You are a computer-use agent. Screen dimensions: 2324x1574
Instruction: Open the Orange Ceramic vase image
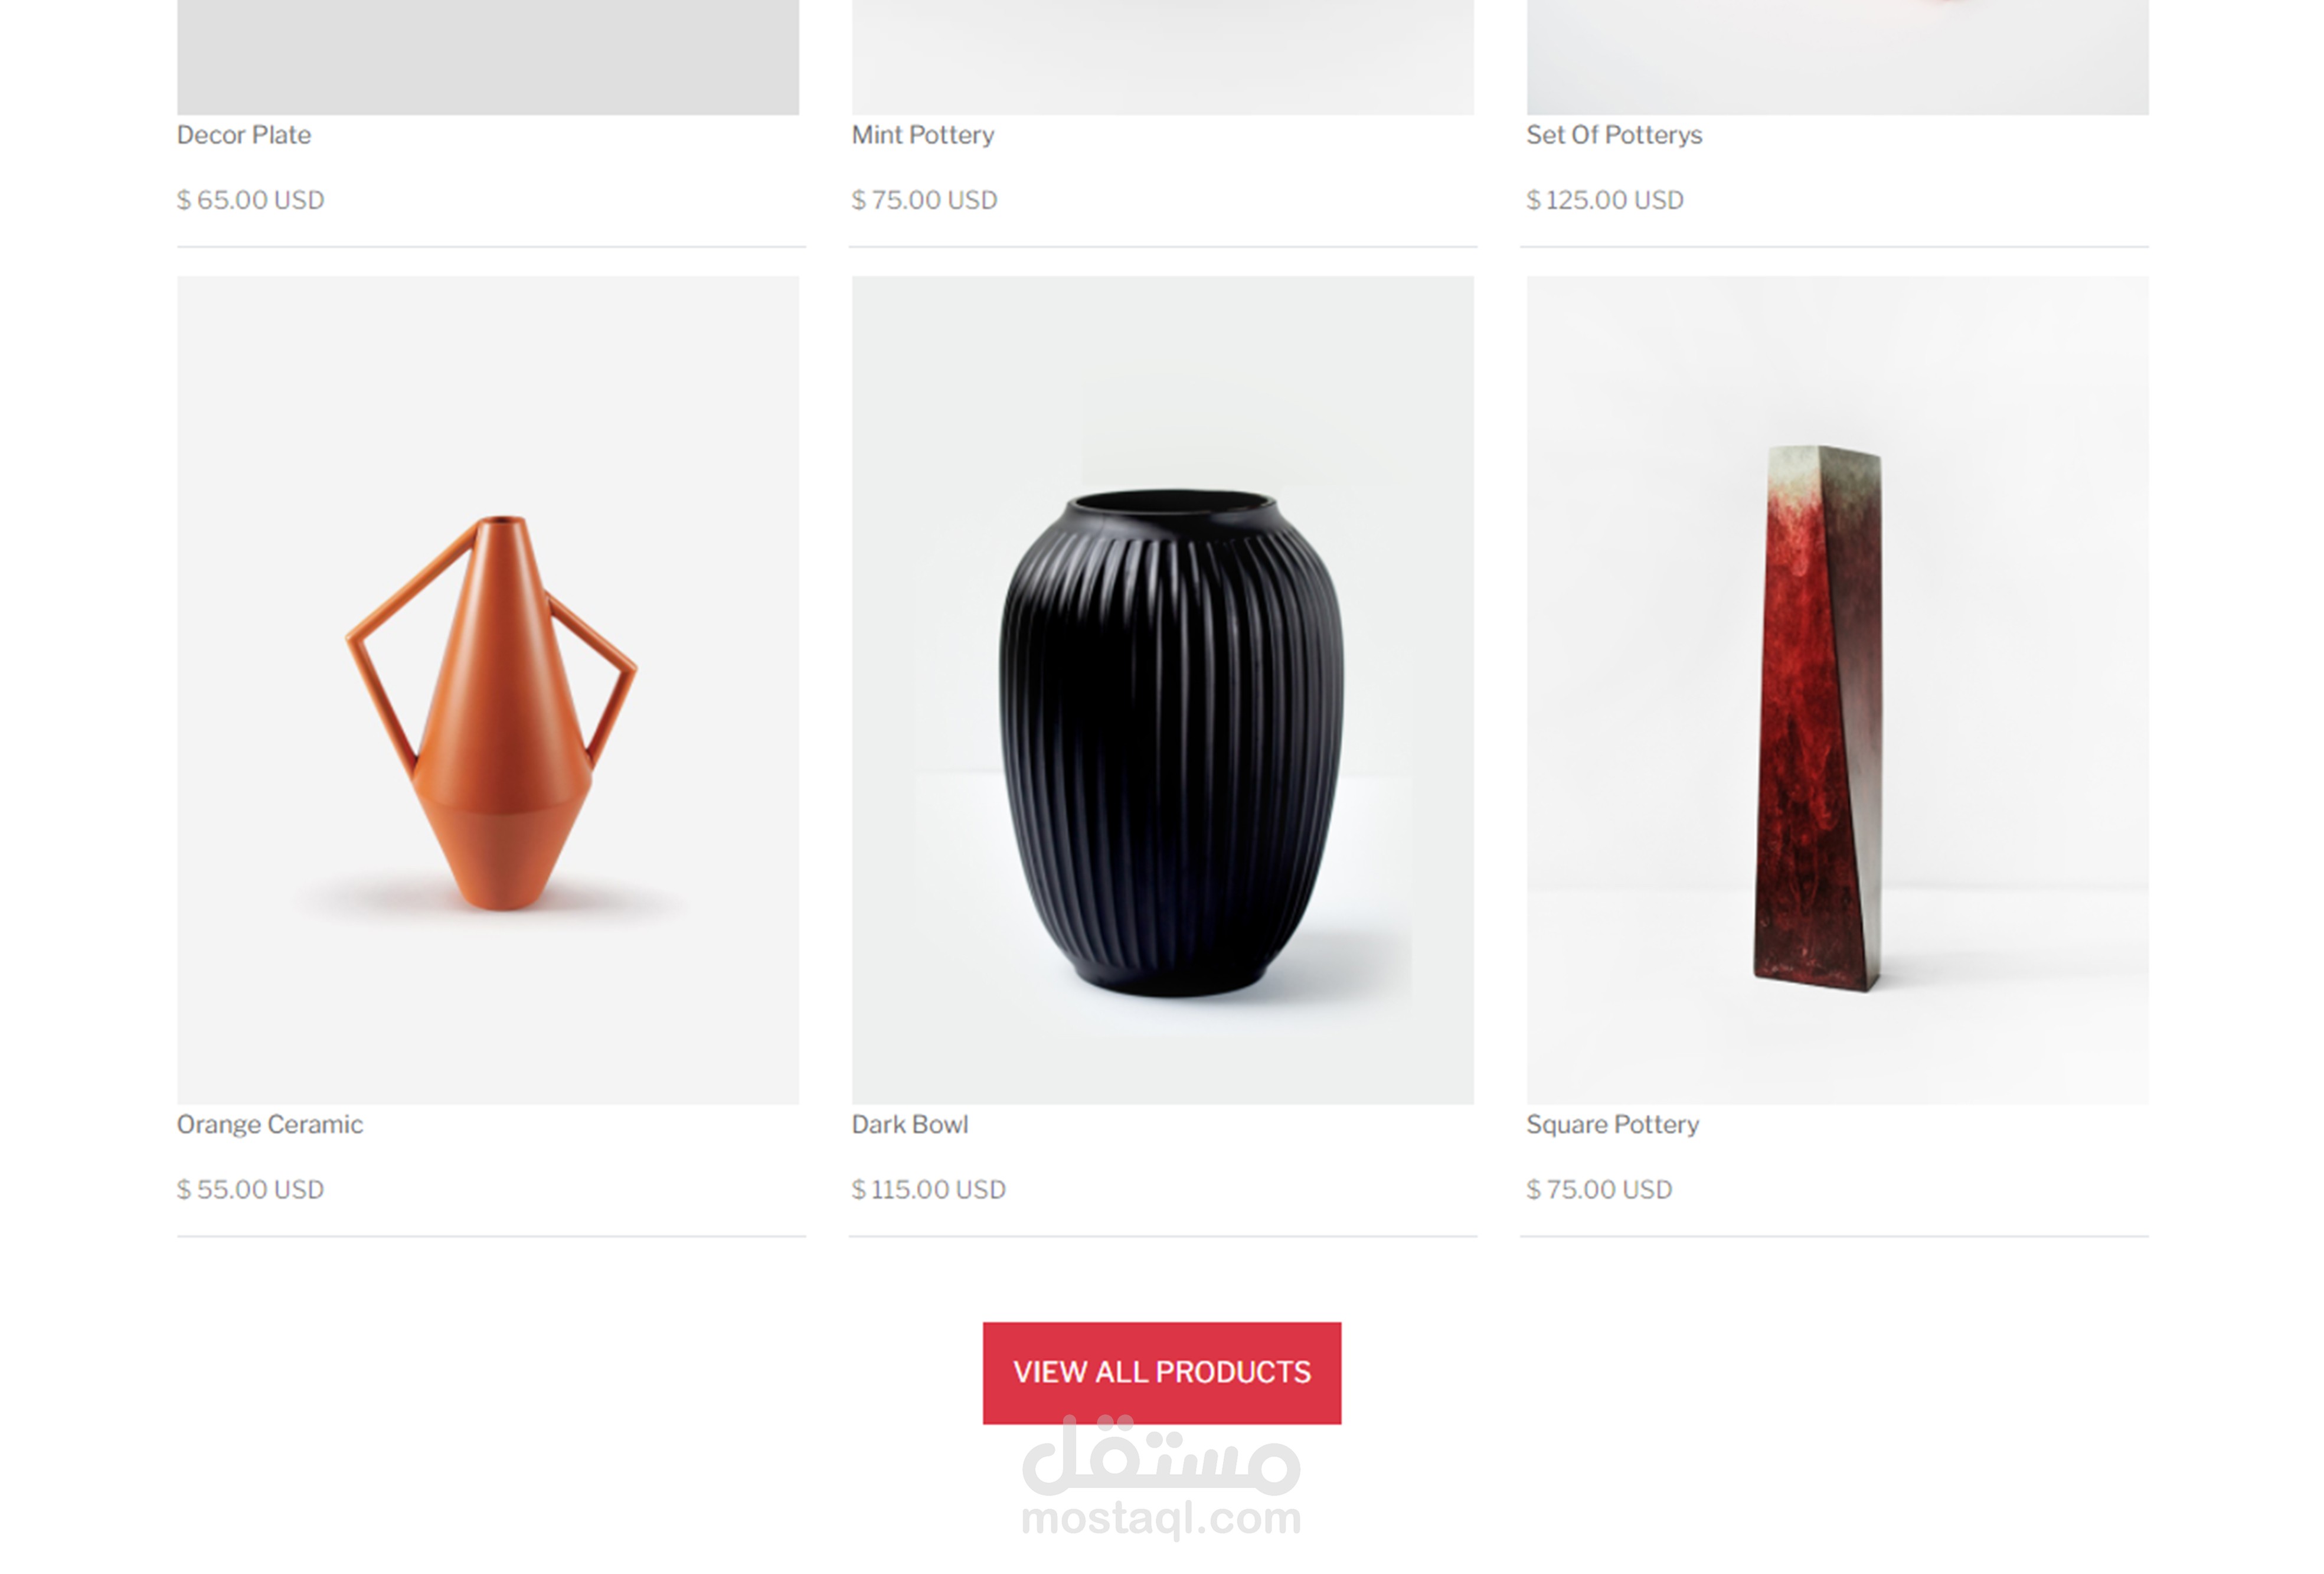[x=488, y=690]
